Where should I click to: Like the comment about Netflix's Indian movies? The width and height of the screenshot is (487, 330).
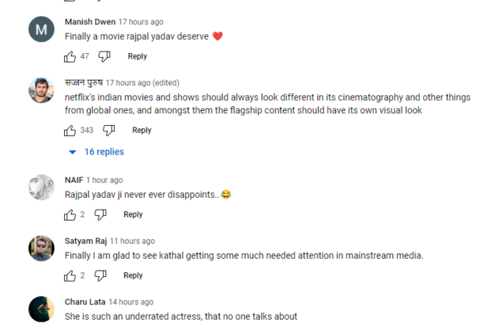coord(70,130)
